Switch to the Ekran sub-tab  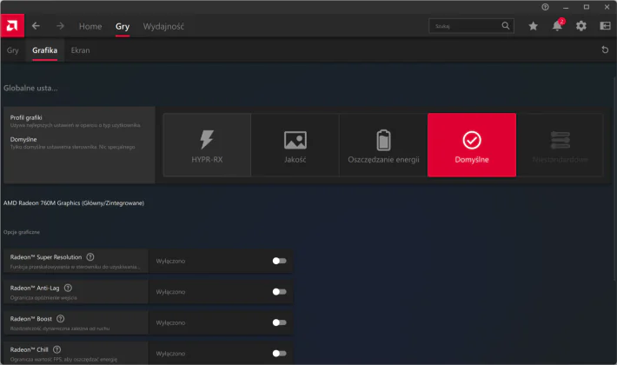click(80, 50)
